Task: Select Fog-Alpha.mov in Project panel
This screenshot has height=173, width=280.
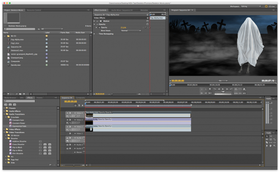Action: coord(17,39)
